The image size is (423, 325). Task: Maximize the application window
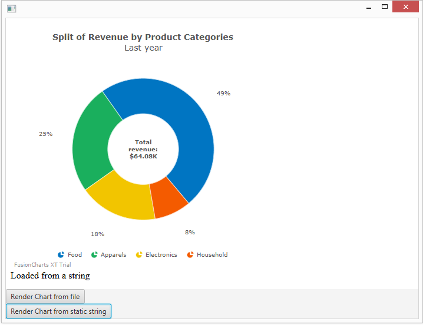click(385, 7)
